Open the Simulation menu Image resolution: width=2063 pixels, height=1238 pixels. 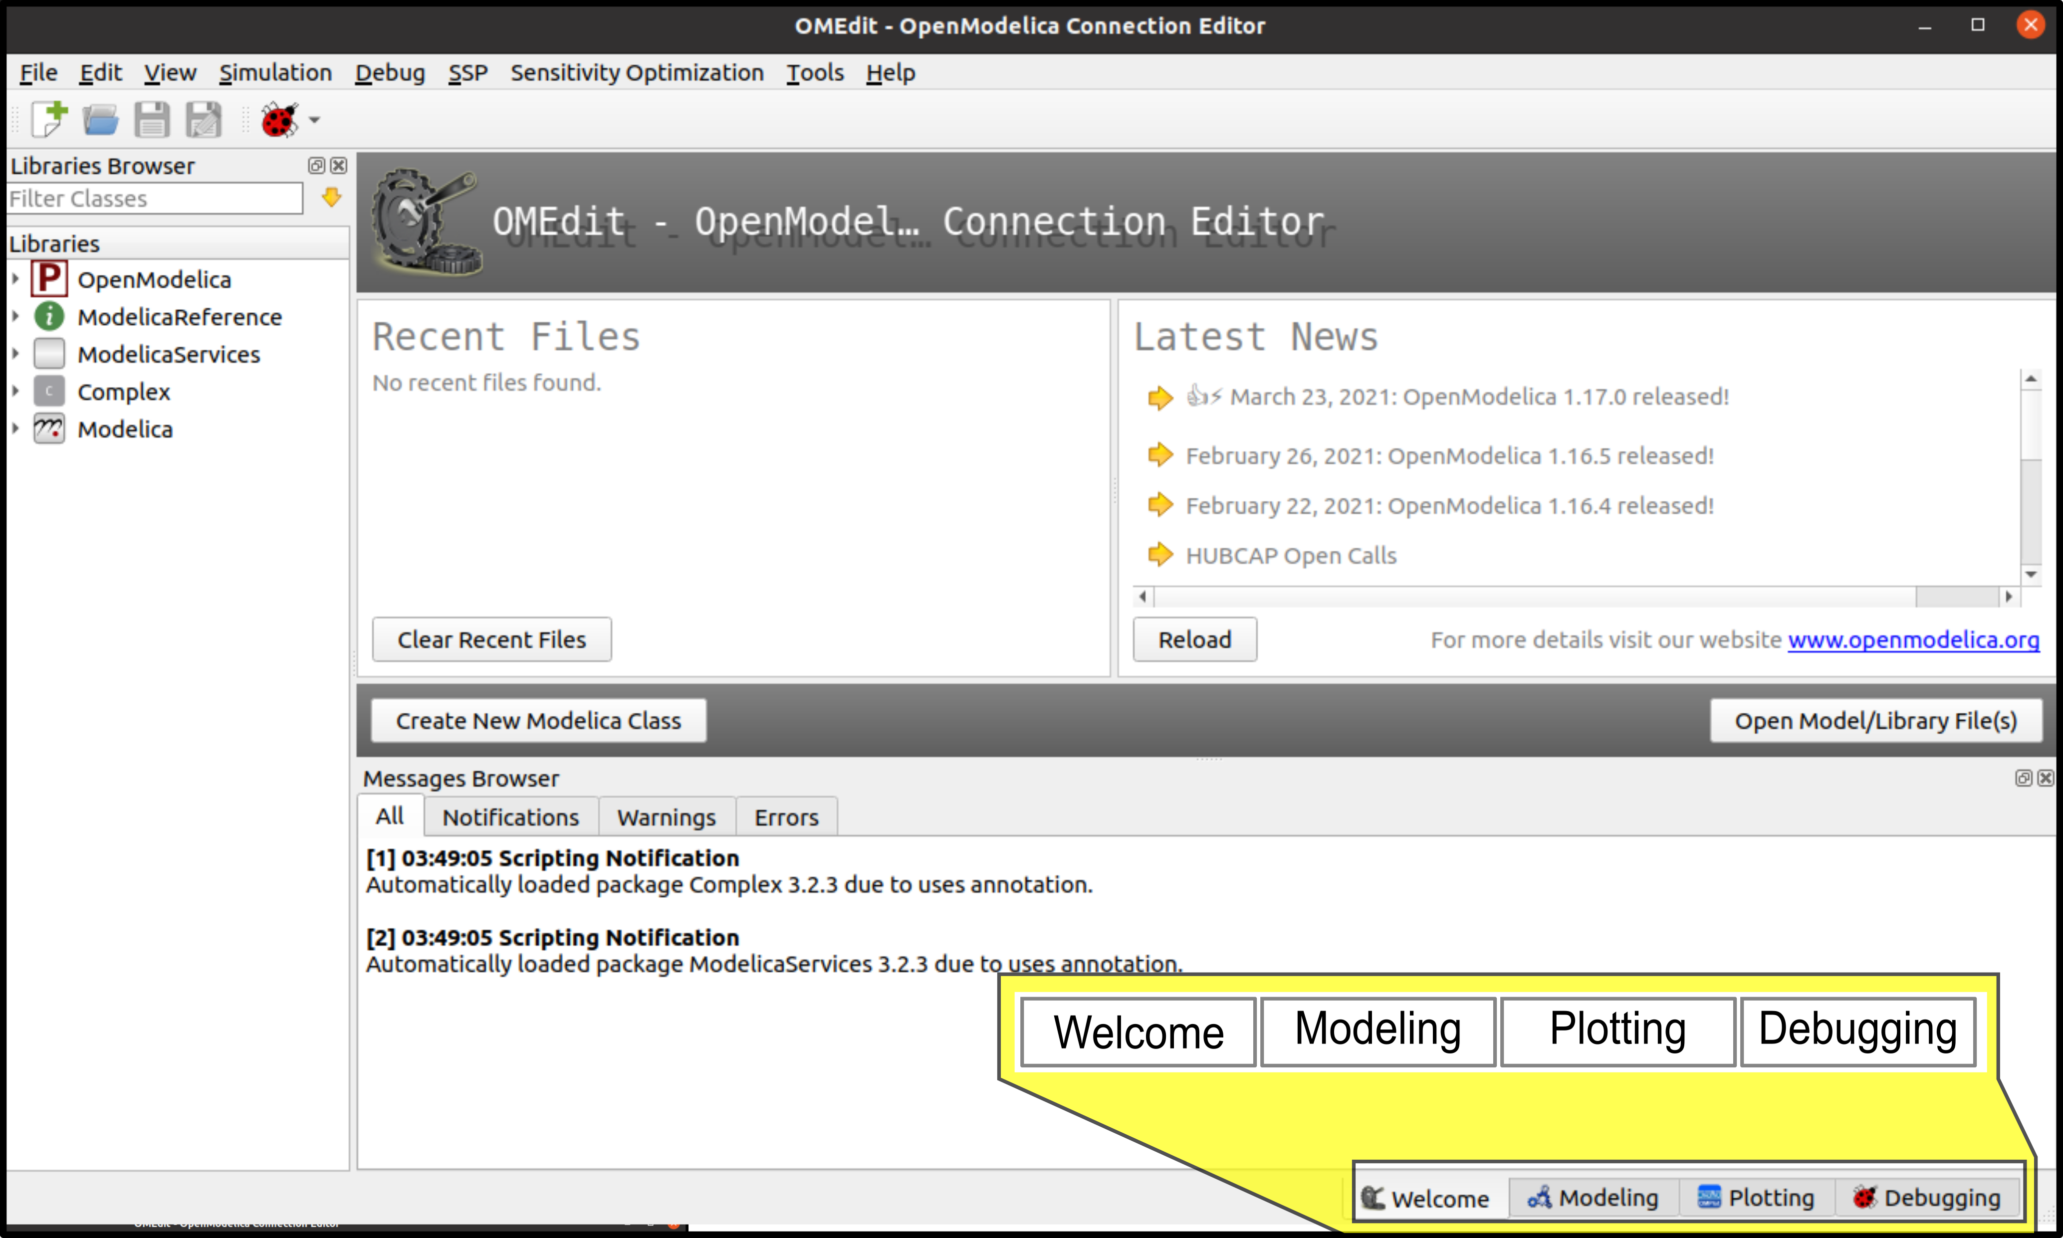point(275,73)
